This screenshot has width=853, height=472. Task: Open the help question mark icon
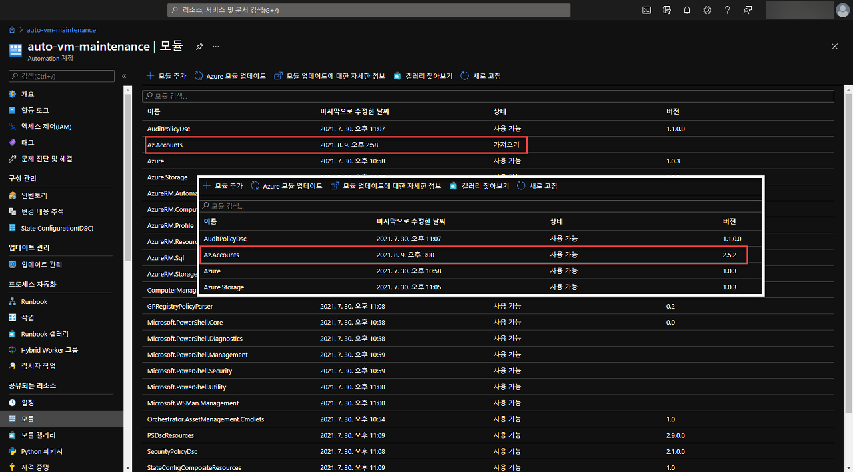pyautogui.click(x=728, y=10)
